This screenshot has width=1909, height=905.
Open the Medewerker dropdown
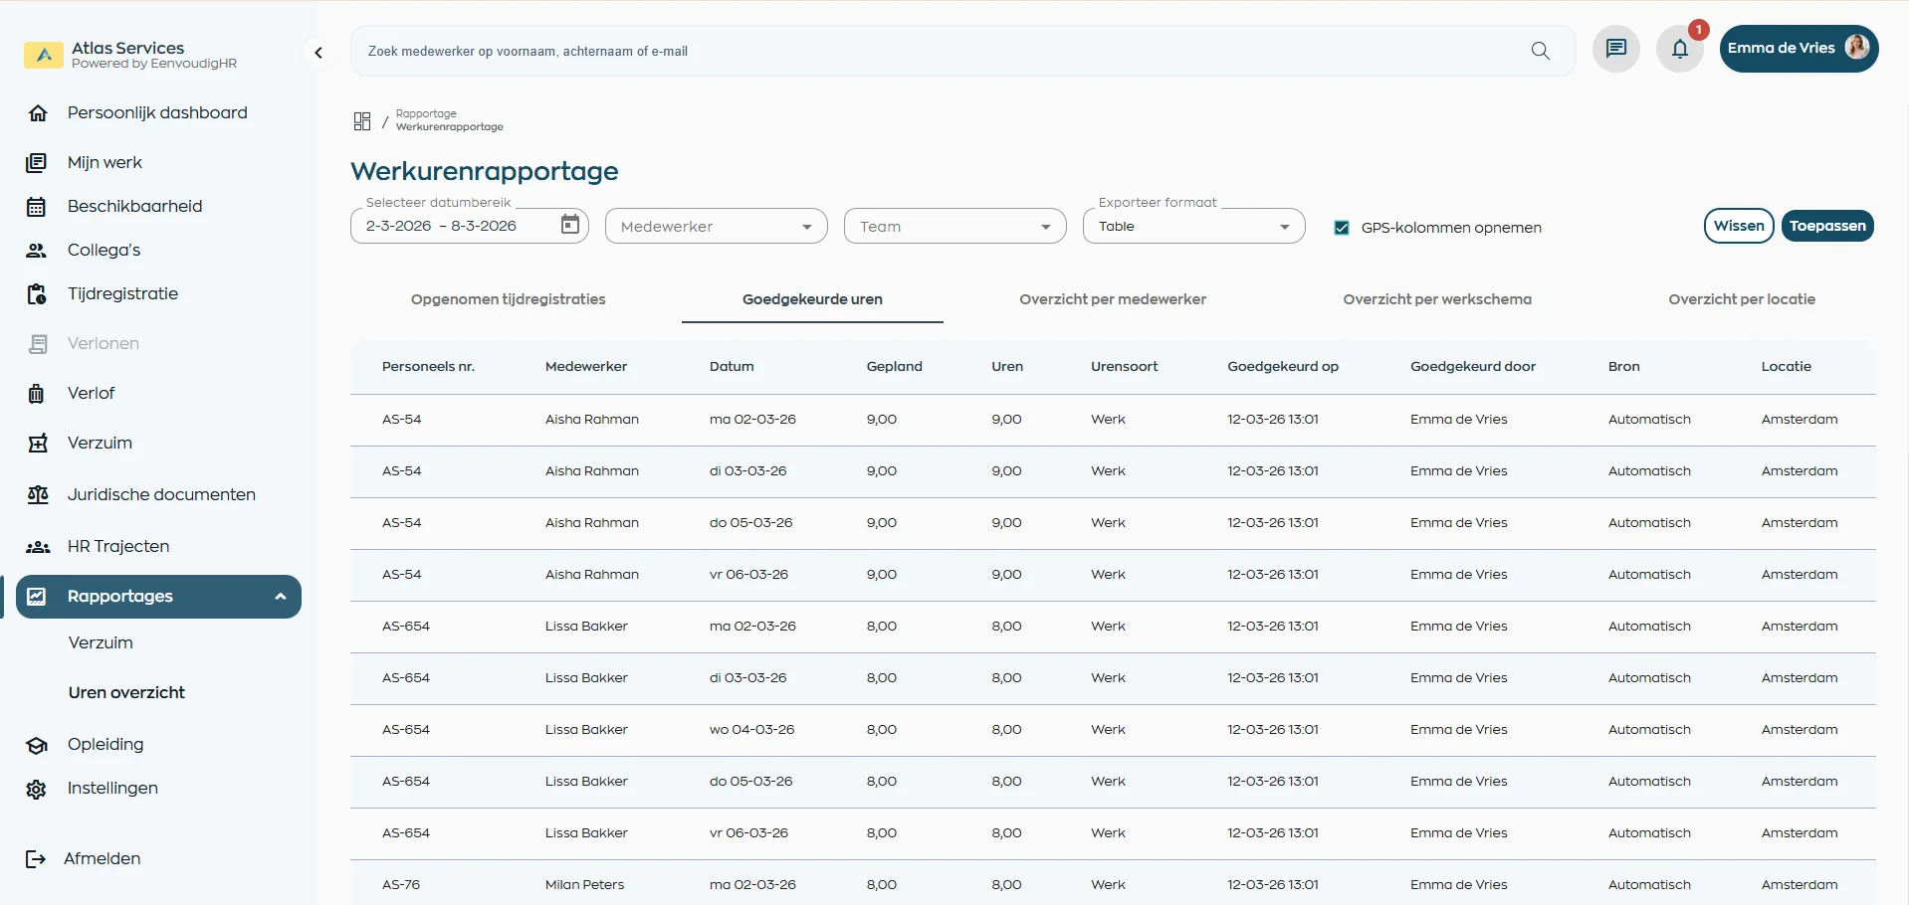(x=716, y=227)
